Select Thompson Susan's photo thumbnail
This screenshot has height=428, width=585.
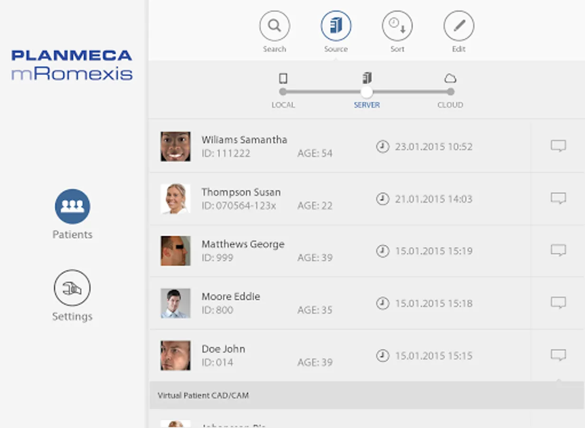(175, 199)
